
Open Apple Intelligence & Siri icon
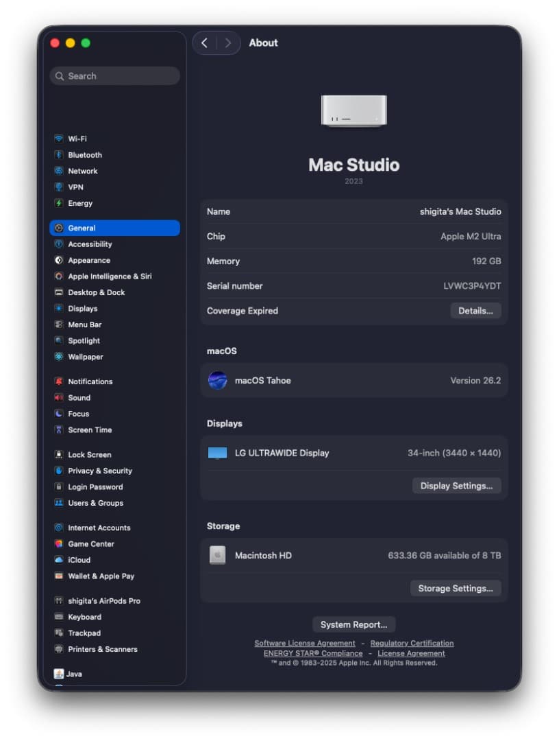click(59, 277)
